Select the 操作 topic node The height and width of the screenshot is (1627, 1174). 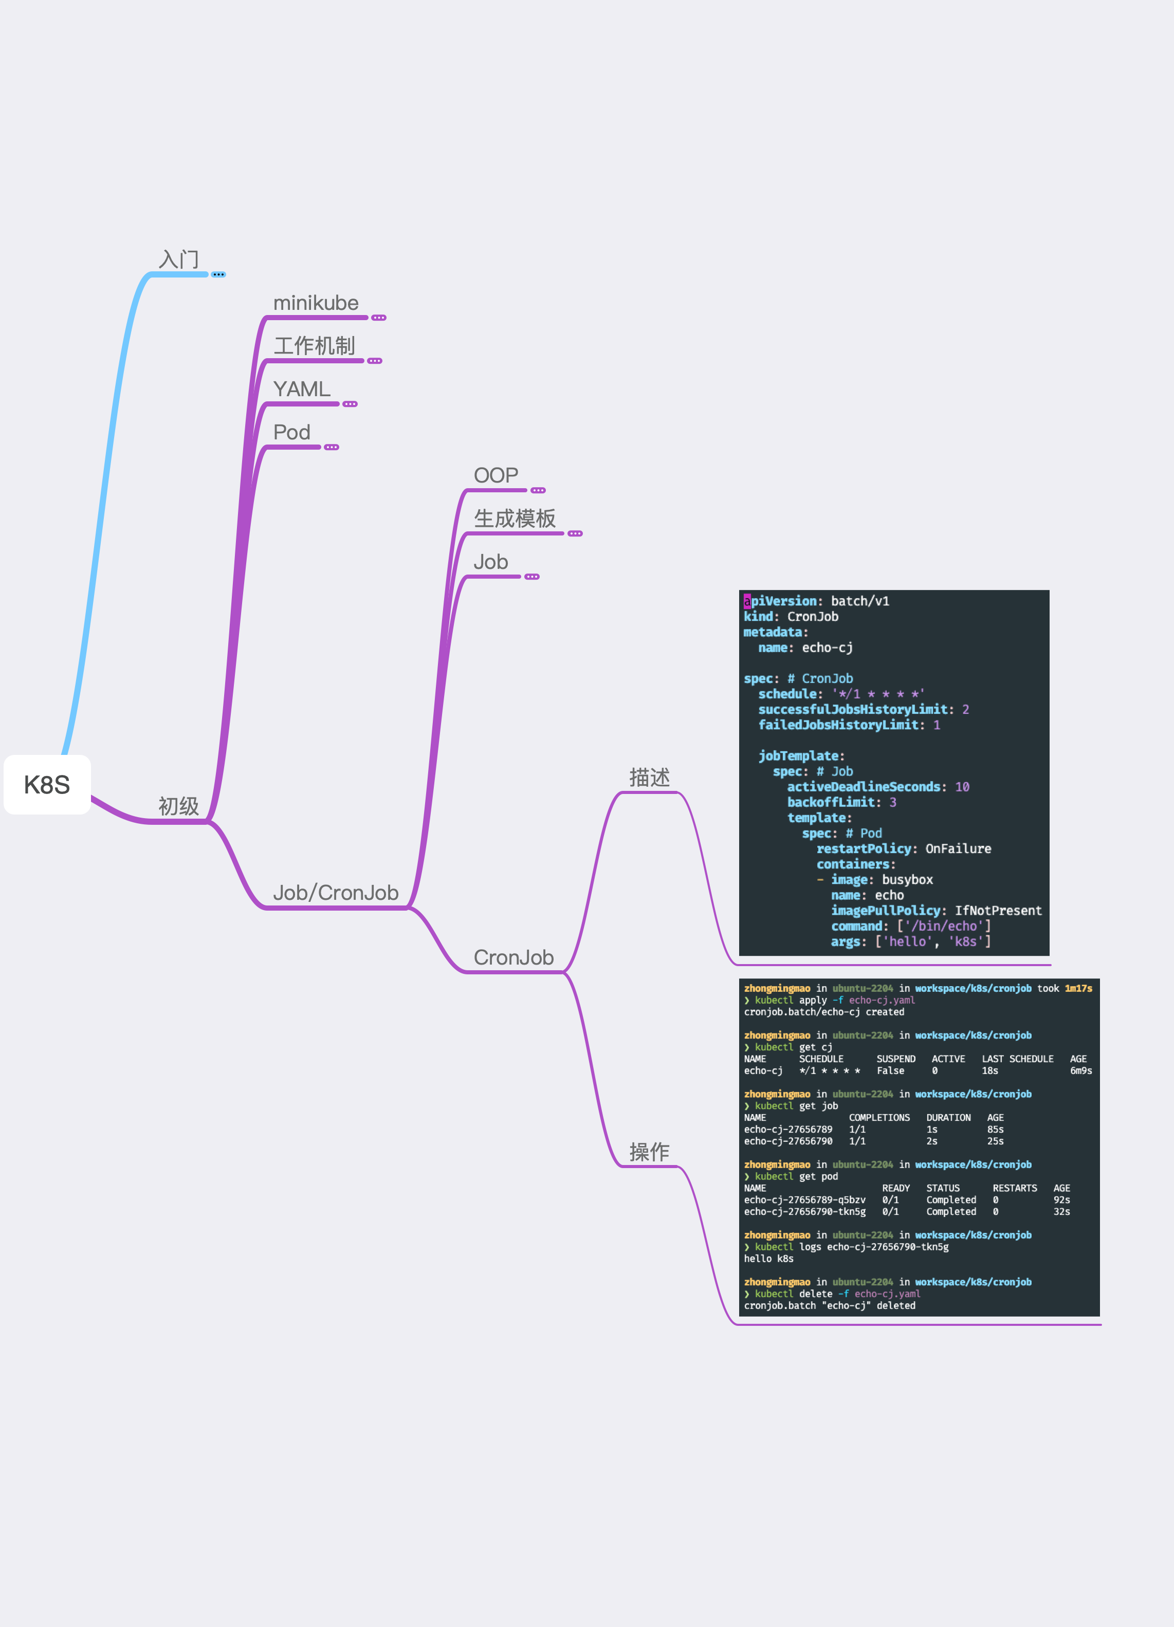[649, 1152]
